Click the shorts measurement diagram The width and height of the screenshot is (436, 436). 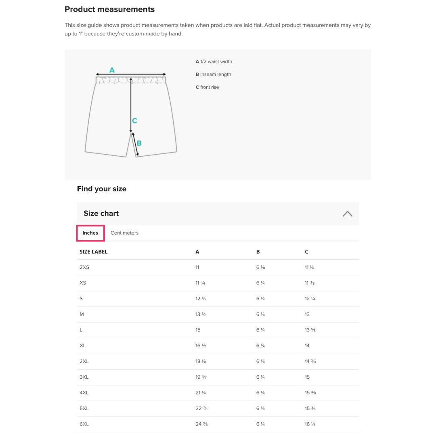(131, 115)
